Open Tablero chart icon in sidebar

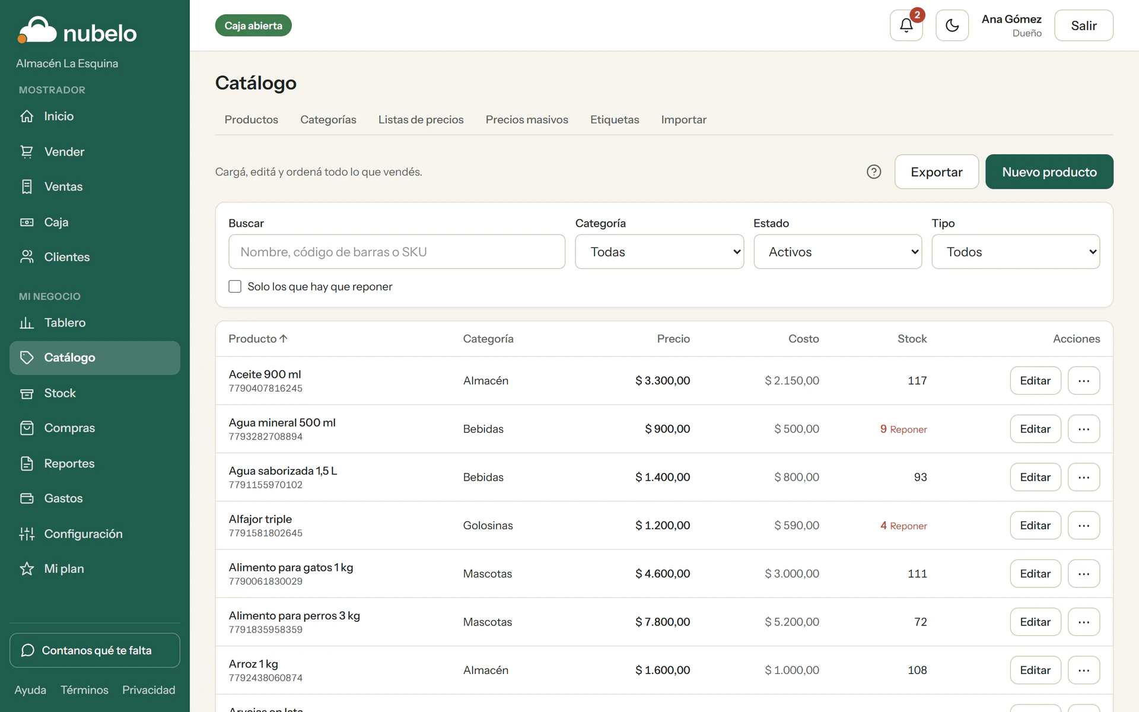pyautogui.click(x=27, y=323)
